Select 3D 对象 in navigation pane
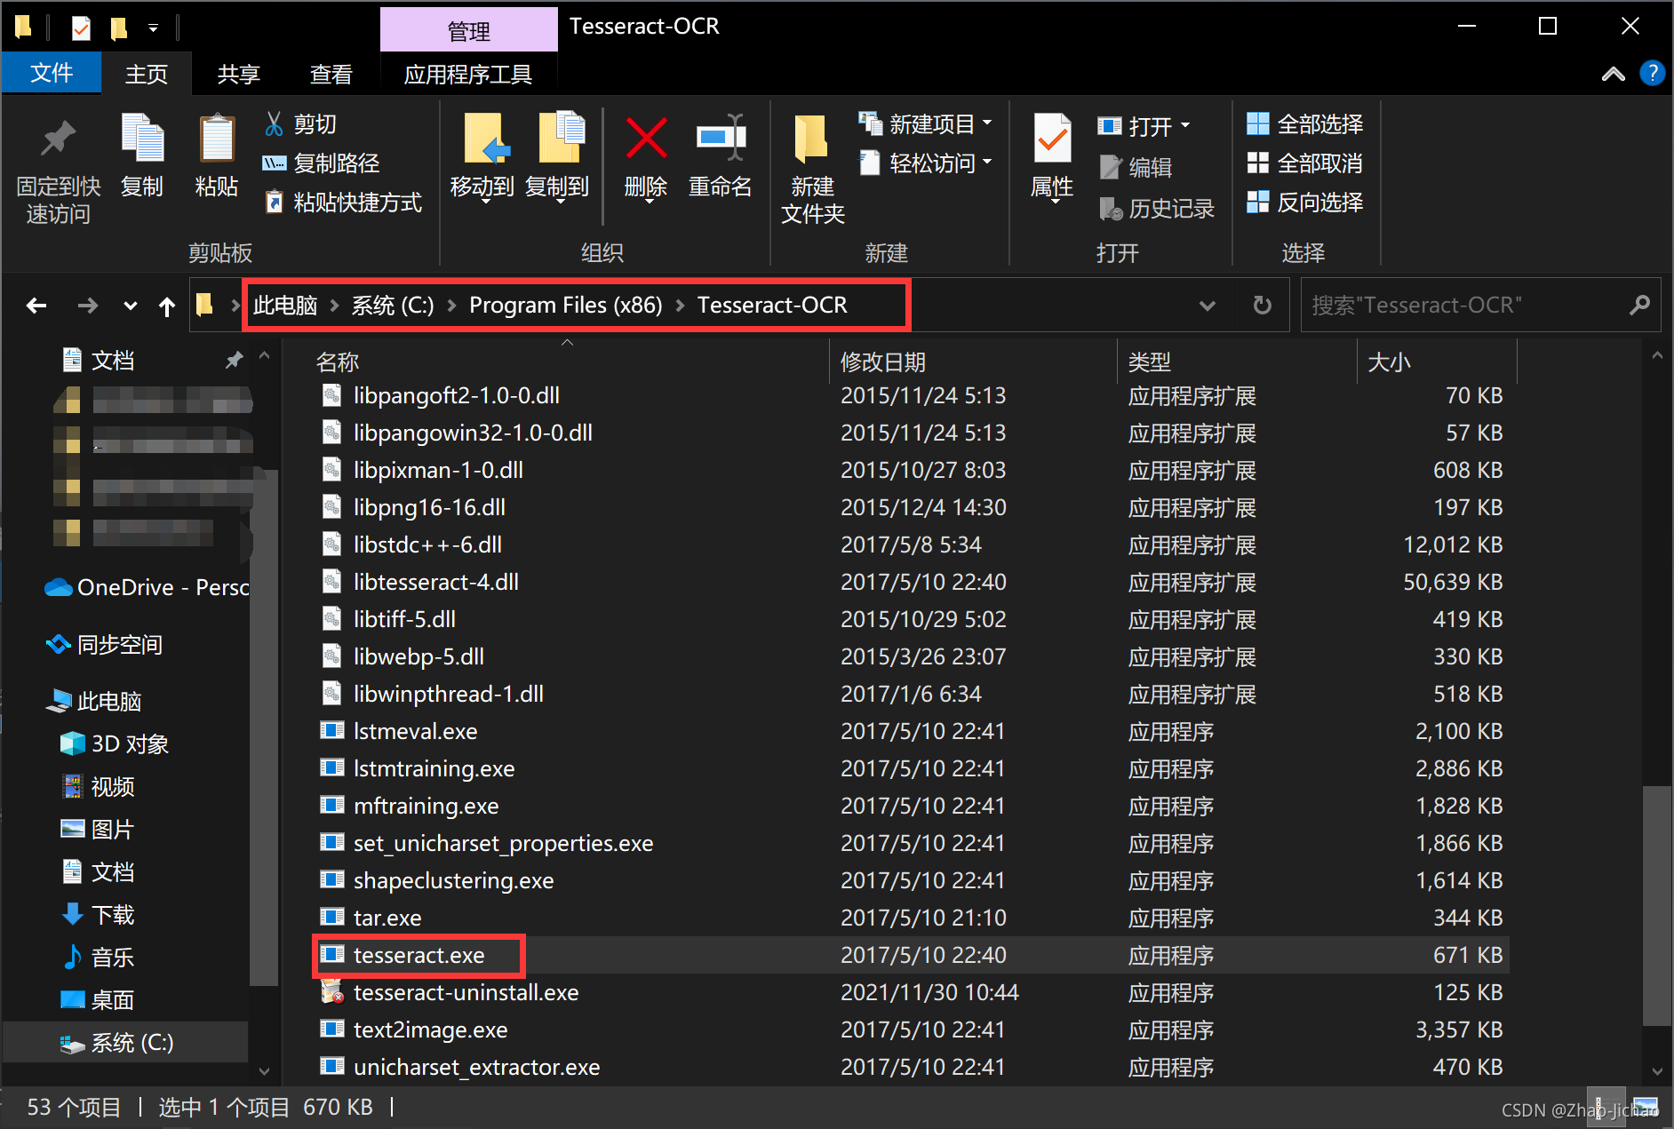Image resolution: width=1674 pixels, height=1129 pixels. click(x=115, y=743)
